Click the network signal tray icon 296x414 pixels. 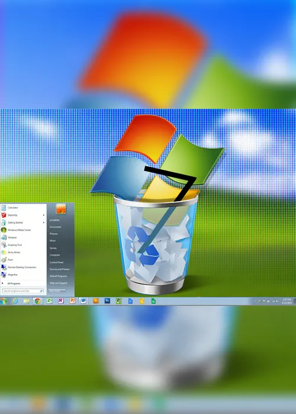click(x=274, y=301)
